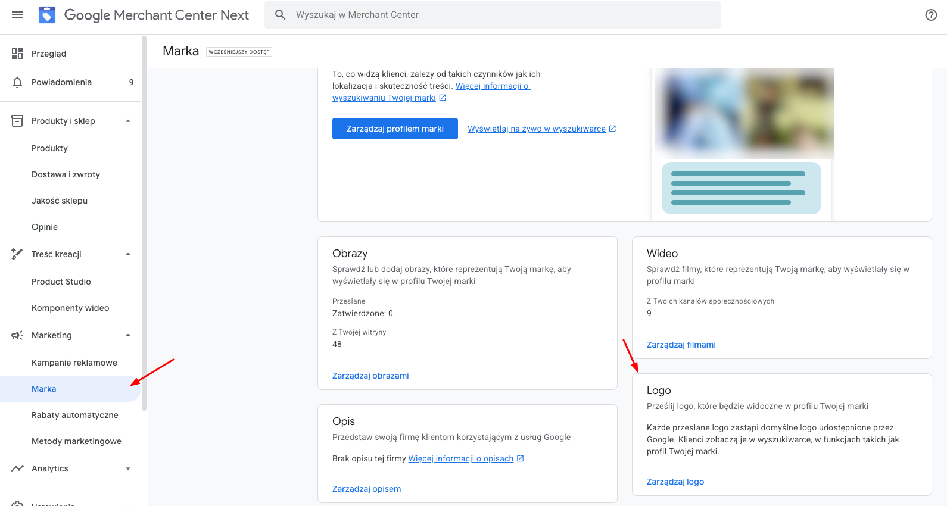Image resolution: width=947 pixels, height=506 pixels.
Task: Expand the Analytics section arrow
Action: (128, 468)
